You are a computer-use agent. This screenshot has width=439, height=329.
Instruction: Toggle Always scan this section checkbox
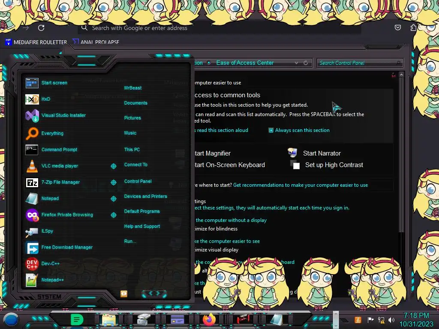coord(271,130)
